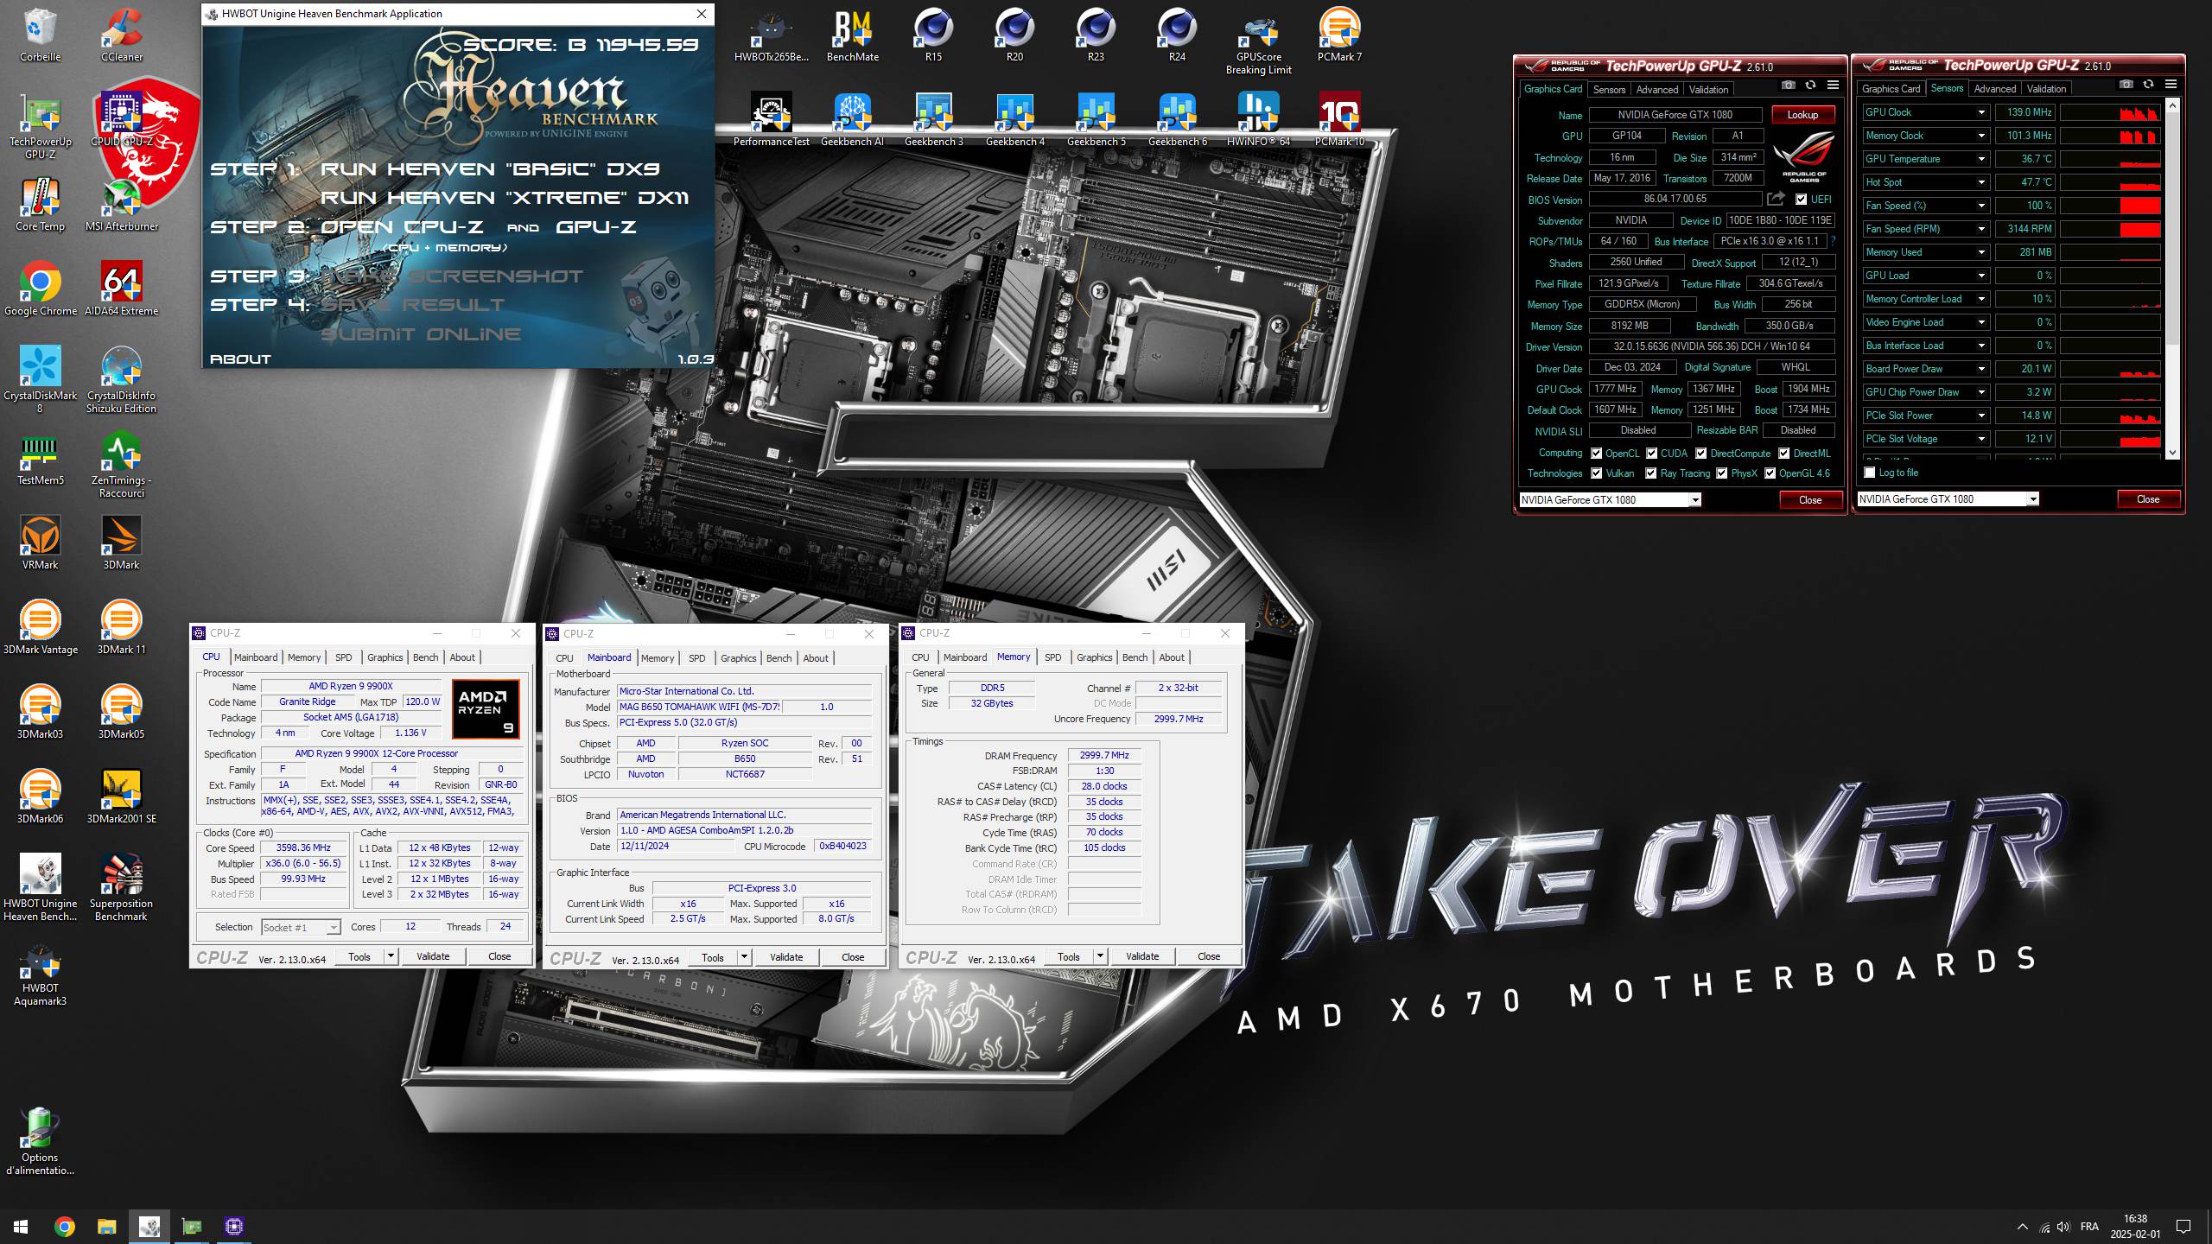Screen dimensions: 2212x1244
Task: Click the Lookup button in GPU-Z
Action: [1802, 115]
